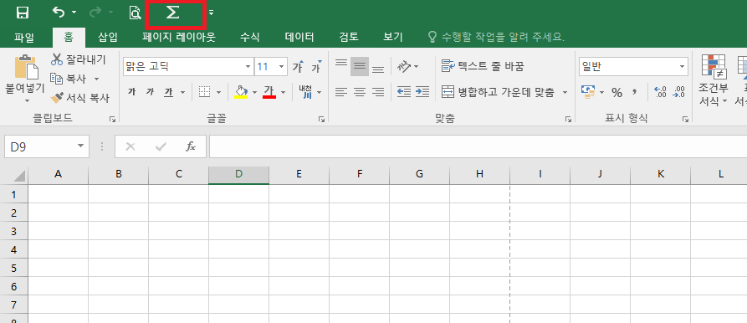747x323 pixels.
Task: Open the font size 11 dropdown
Action: tap(282, 67)
